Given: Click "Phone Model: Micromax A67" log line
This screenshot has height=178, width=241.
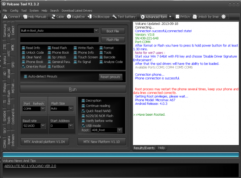Looking at the screenshot, I should tap(155, 100).
